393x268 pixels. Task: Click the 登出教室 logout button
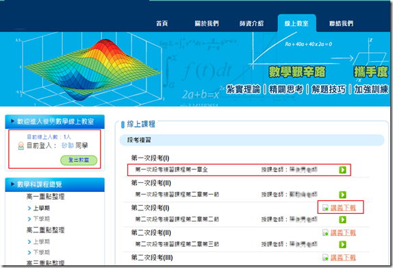pos(79,160)
